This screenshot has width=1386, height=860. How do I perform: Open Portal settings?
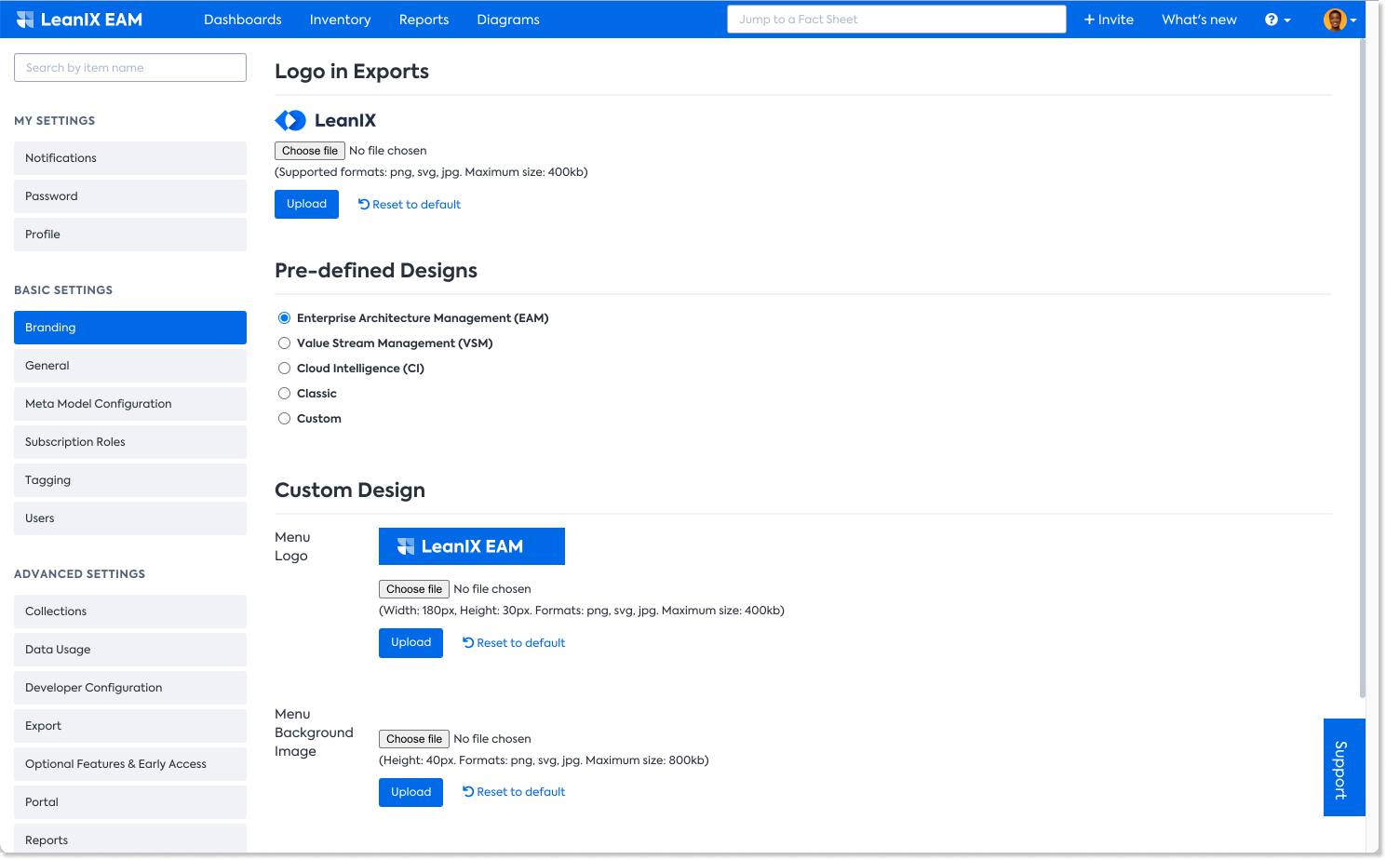coord(130,802)
